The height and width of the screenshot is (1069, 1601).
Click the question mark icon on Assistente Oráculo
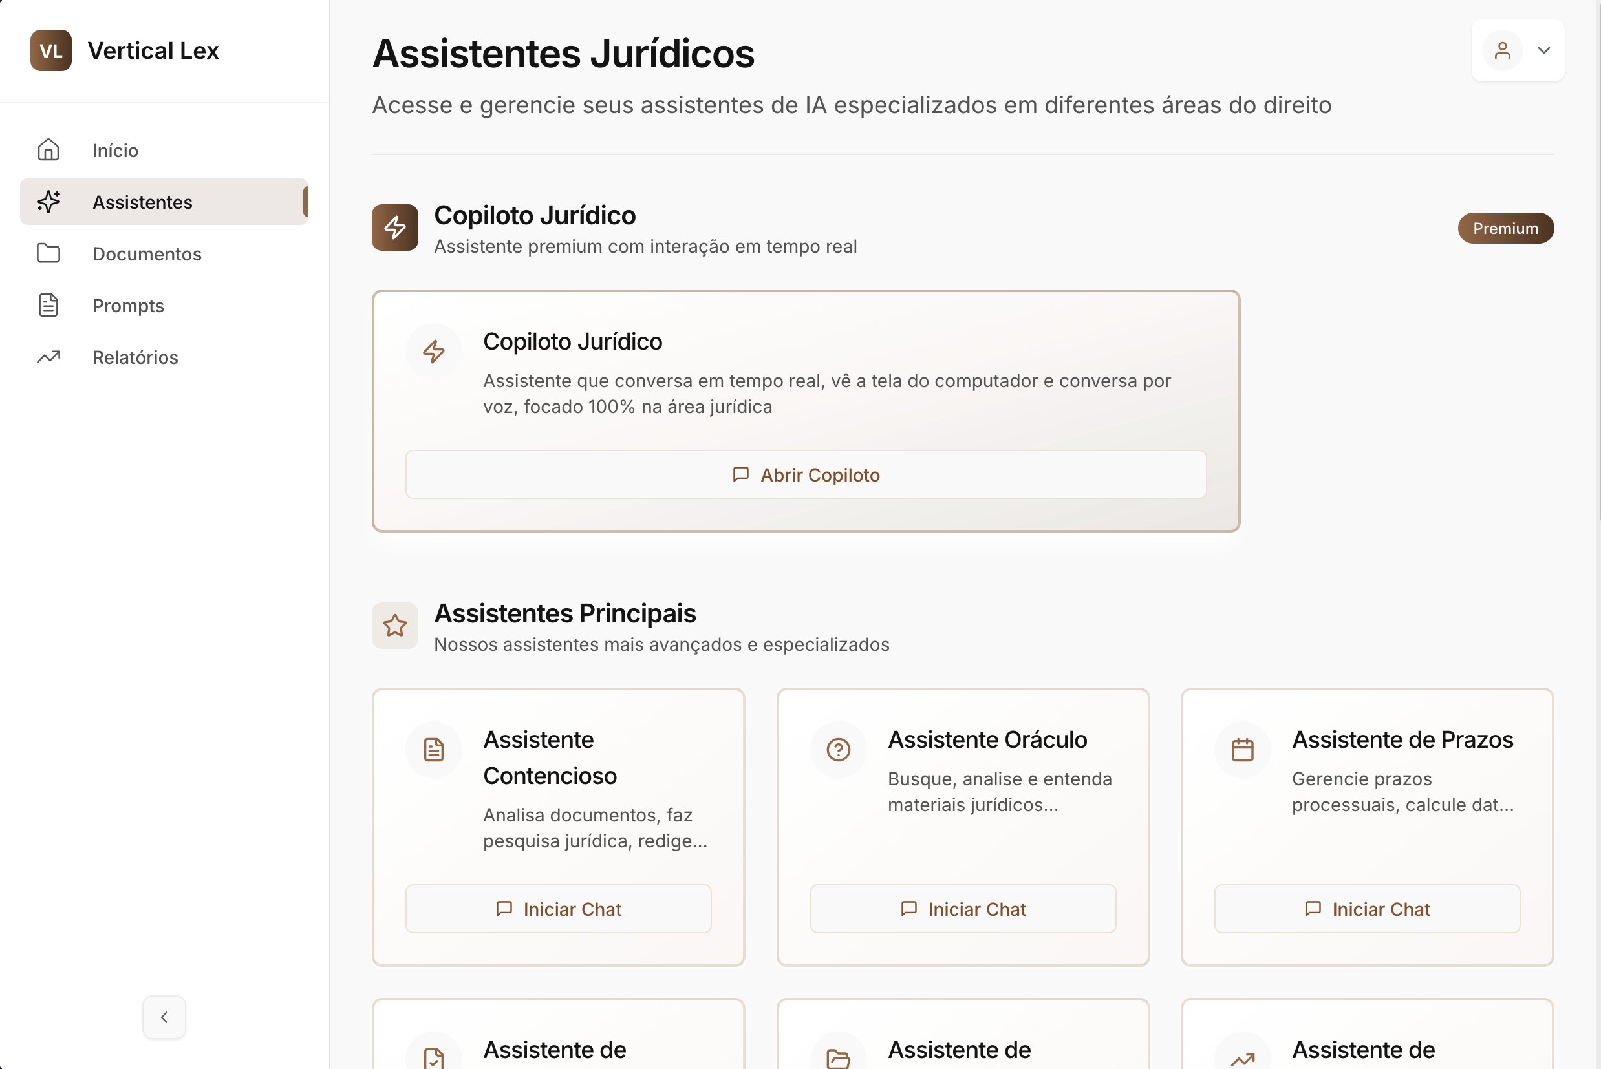(x=839, y=750)
